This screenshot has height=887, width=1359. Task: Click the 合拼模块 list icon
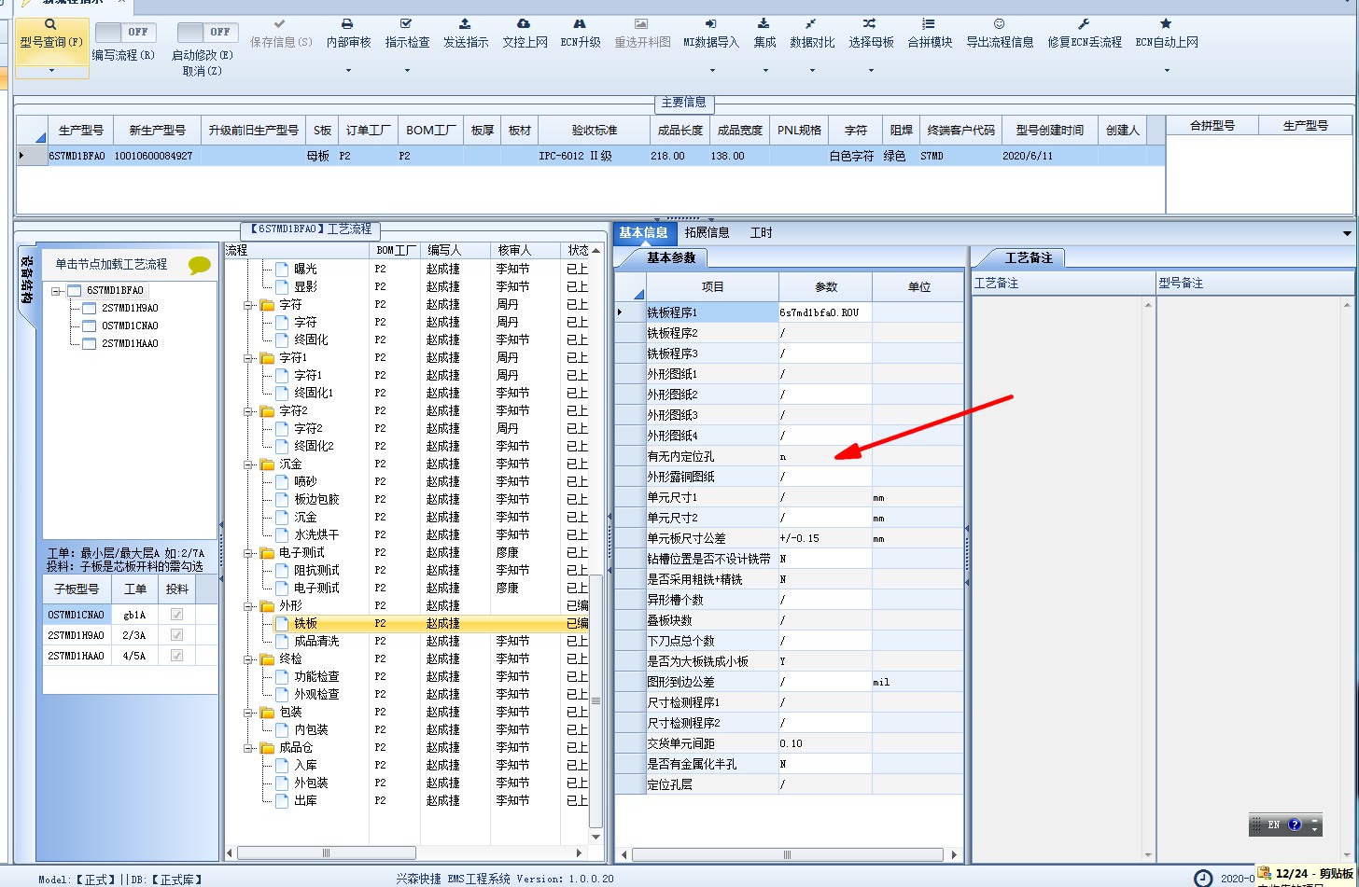pyautogui.click(x=929, y=23)
